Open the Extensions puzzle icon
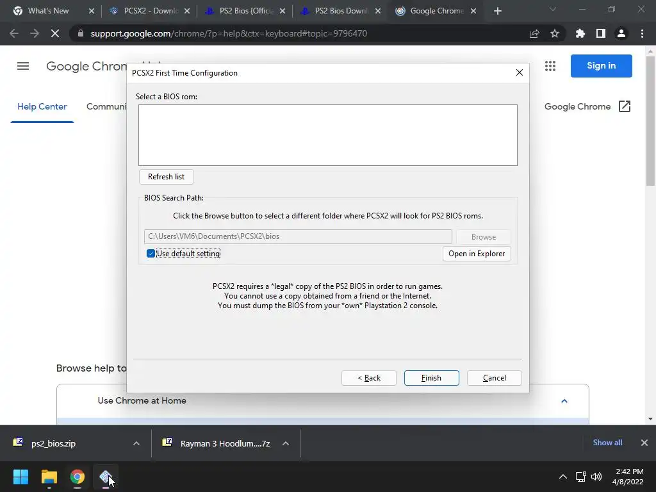This screenshot has height=492, width=656. [x=580, y=33]
